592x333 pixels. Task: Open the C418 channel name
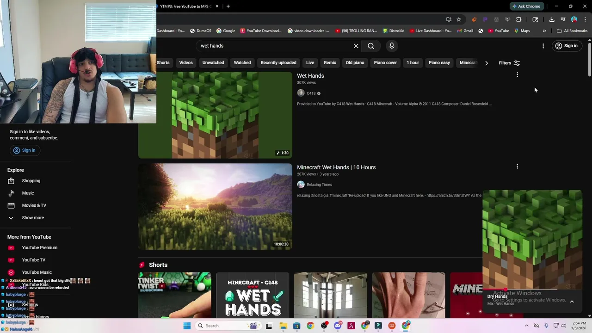tap(311, 93)
